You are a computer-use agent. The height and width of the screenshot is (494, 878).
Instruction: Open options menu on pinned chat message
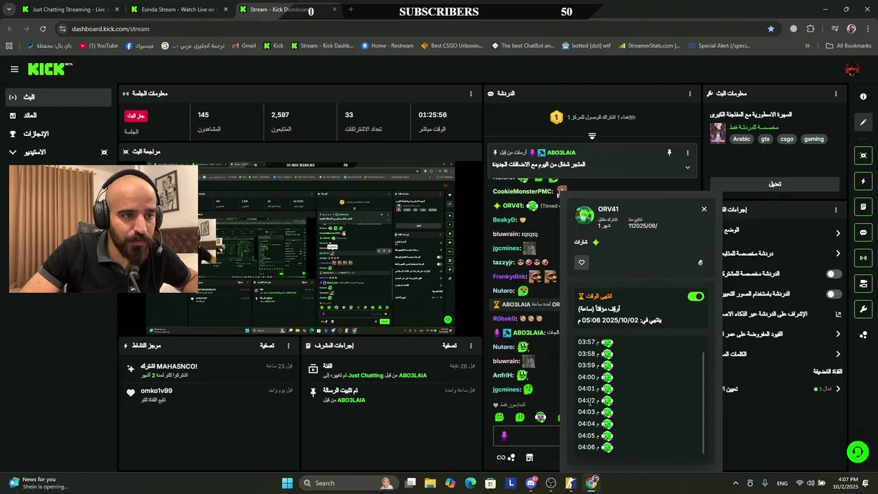[x=687, y=152]
